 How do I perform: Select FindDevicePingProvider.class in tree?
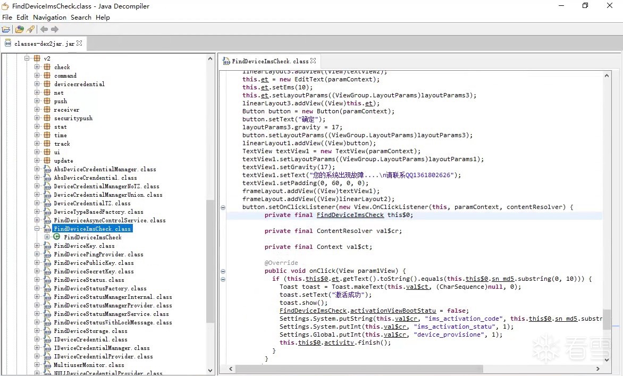(x=98, y=254)
